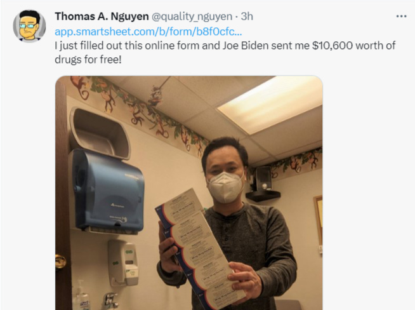The height and width of the screenshot is (310, 415).
Task: Click the words 'drugs for free!' in tweet
Action: (88, 59)
